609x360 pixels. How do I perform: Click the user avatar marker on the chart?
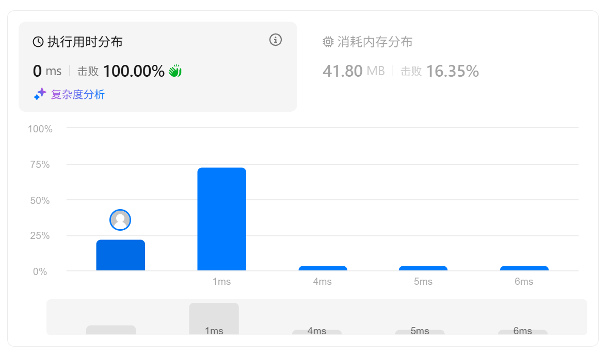[x=120, y=219]
